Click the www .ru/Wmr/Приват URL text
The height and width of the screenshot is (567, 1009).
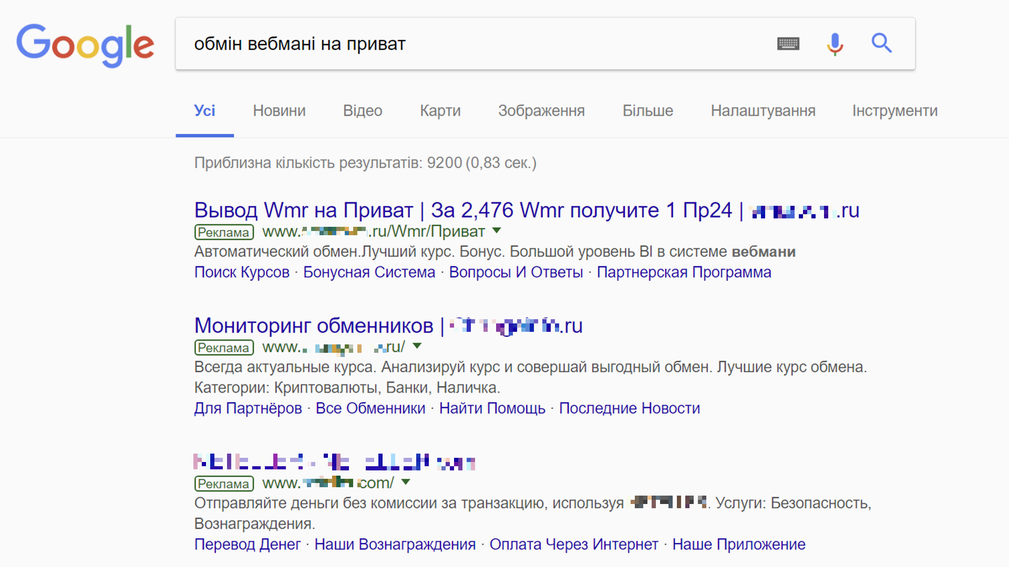point(374,232)
